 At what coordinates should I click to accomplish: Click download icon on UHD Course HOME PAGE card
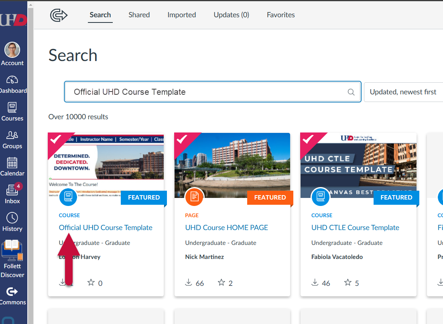click(x=189, y=282)
